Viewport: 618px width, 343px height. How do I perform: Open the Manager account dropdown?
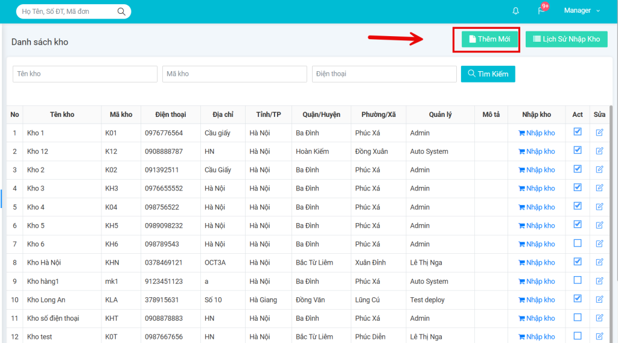[582, 11]
